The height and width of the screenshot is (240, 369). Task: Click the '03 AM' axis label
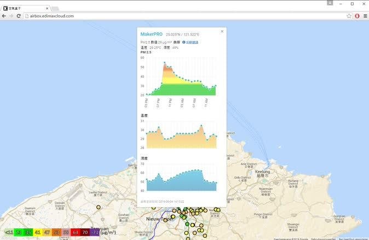[182, 103]
